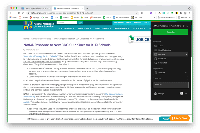Open the Amazon Assistant extension icon
This screenshot has width=200, height=133.
[159, 13]
